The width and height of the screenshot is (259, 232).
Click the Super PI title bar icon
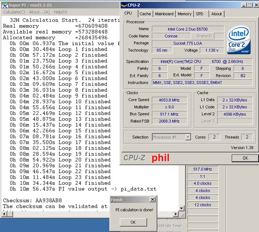pyautogui.click(x=4, y=5)
